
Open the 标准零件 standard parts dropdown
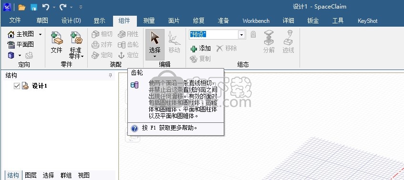[x=76, y=45]
